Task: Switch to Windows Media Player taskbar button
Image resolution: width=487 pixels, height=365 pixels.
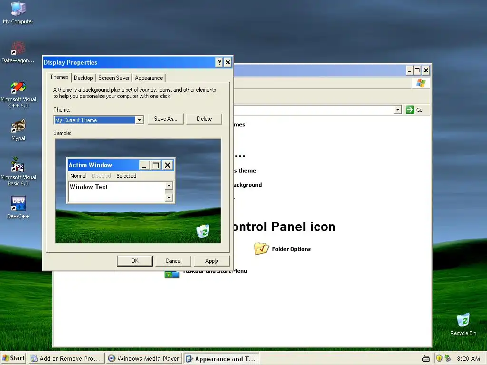Action: (143, 358)
